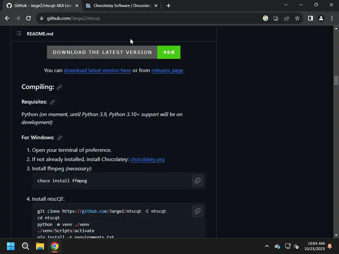Screen dimensions: 339x254
Task: Launch File Explorer from the taskbar
Action: (x=40, y=246)
